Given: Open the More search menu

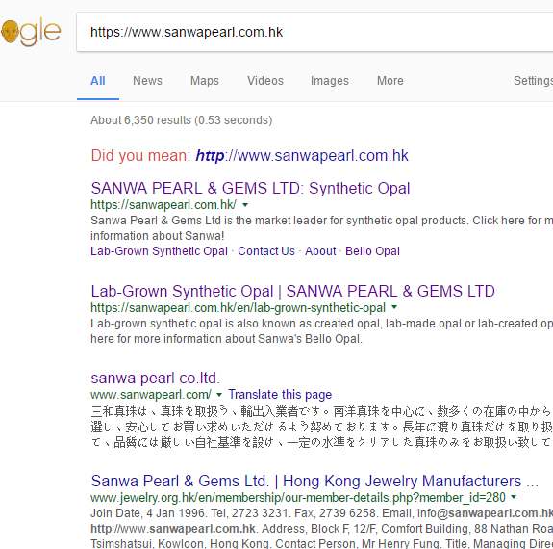Looking at the screenshot, I should click(x=390, y=81).
